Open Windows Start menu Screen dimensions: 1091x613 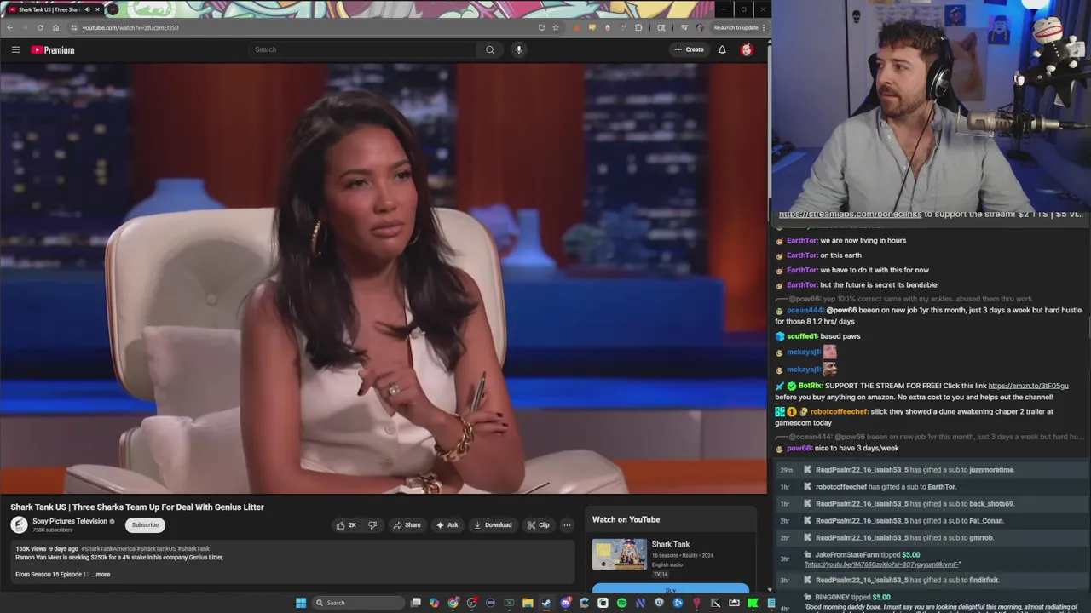[x=301, y=603]
